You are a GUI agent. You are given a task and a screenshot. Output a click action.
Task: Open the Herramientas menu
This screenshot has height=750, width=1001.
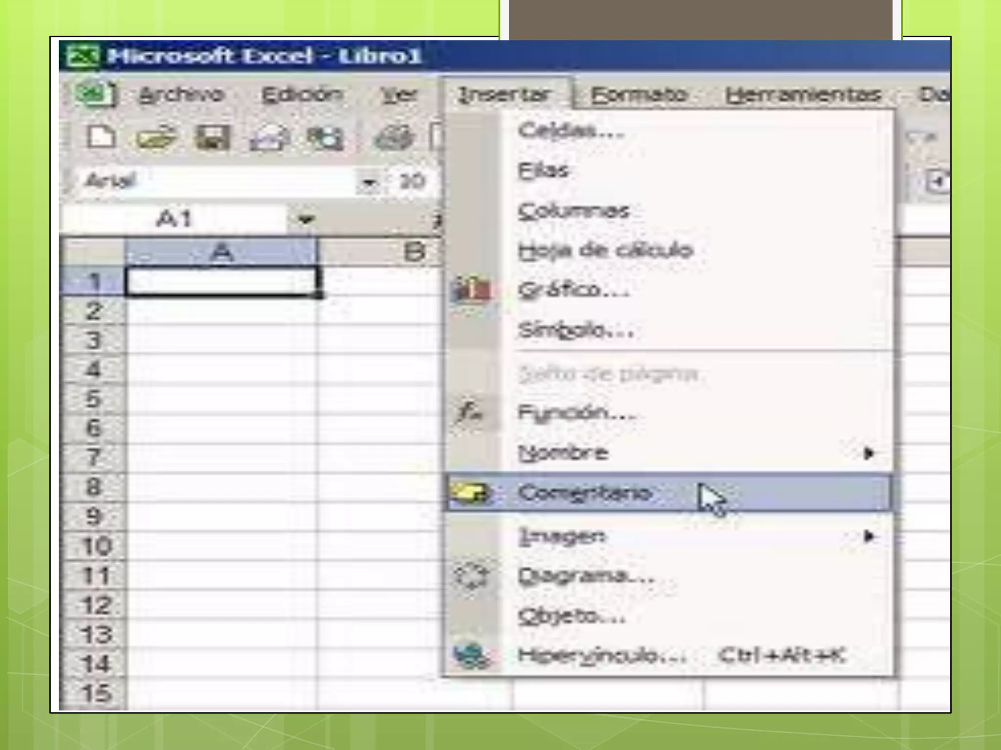click(x=803, y=94)
